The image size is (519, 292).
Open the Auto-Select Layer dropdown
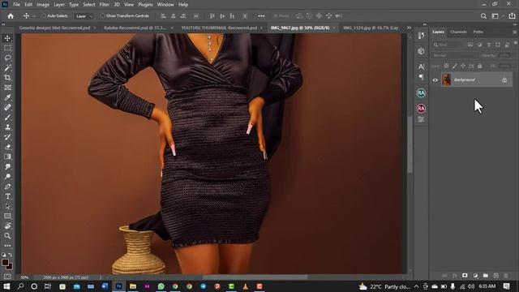[84, 16]
